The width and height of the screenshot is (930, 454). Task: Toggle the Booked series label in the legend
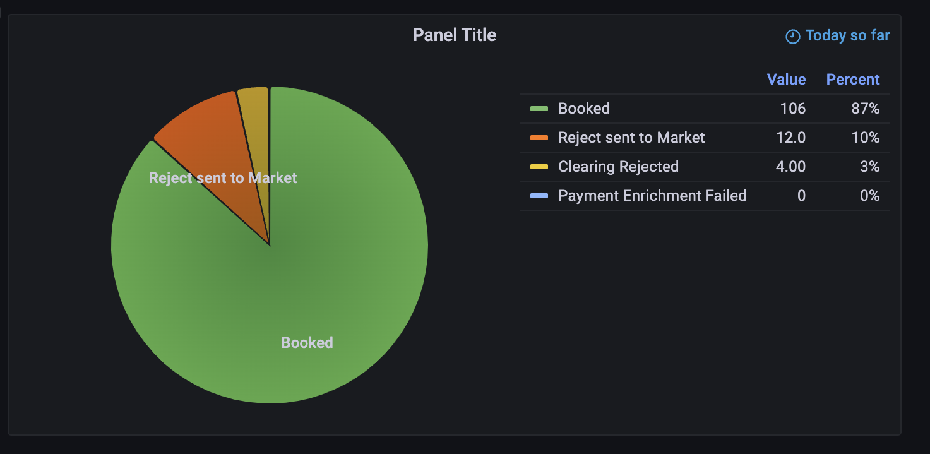(x=584, y=109)
